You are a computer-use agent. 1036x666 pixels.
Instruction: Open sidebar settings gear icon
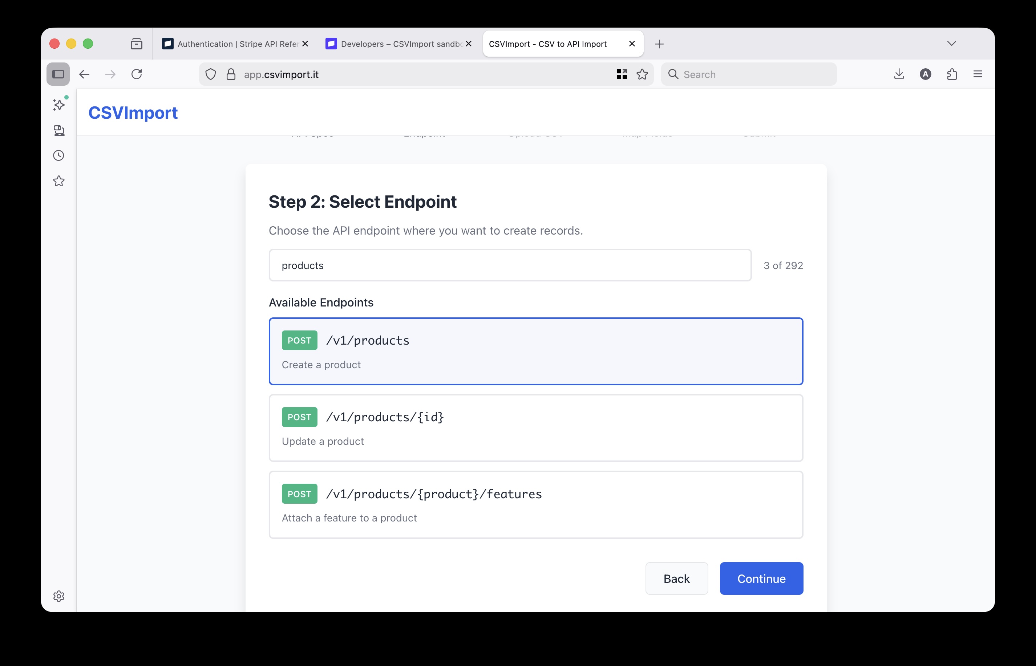coord(59,596)
